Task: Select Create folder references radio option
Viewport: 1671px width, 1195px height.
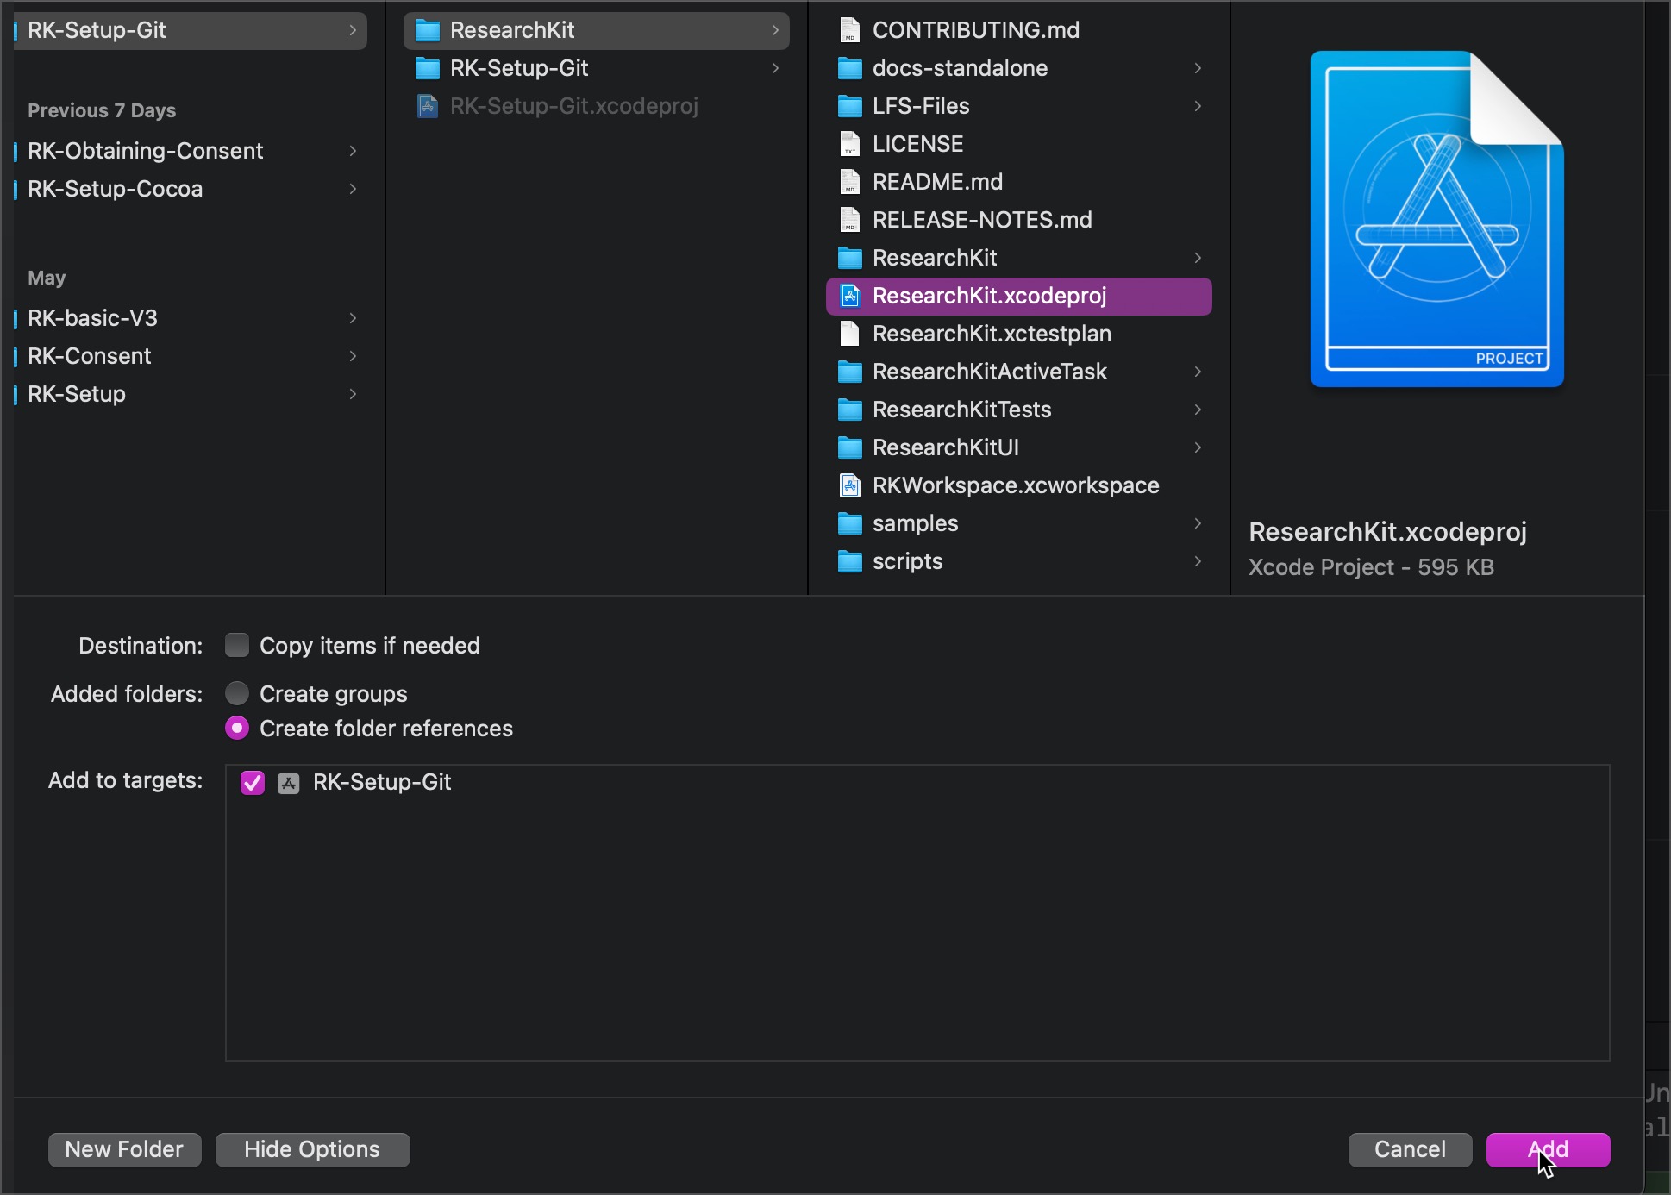Action: (x=237, y=728)
